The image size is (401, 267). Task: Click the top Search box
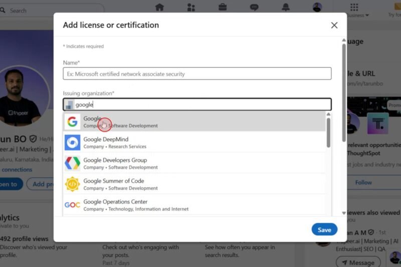53,10
